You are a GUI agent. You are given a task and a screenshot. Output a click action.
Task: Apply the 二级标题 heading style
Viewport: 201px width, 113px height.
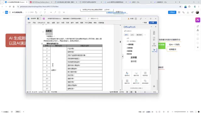click(130, 48)
